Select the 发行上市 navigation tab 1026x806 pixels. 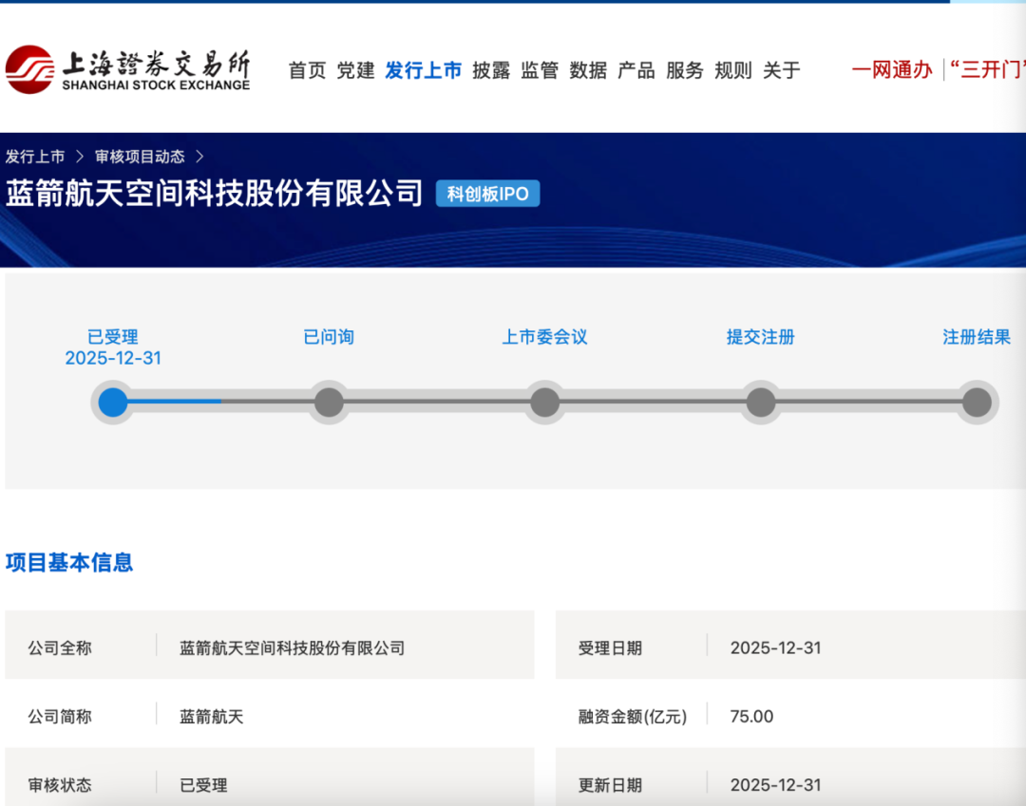pos(423,70)
